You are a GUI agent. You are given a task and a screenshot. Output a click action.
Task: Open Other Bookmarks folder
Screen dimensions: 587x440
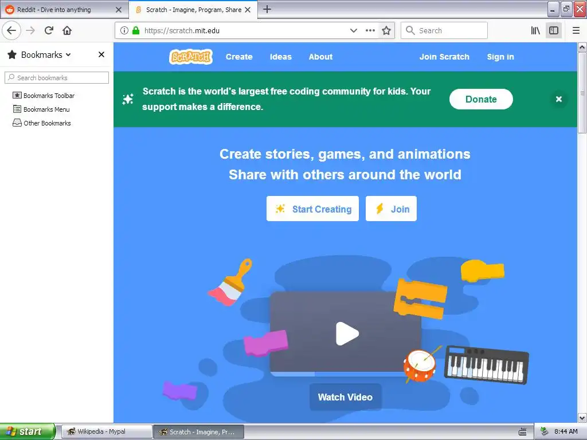pos(42,123)
